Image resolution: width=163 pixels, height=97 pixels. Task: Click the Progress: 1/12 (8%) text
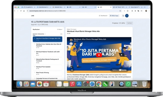tap(119, 23)
